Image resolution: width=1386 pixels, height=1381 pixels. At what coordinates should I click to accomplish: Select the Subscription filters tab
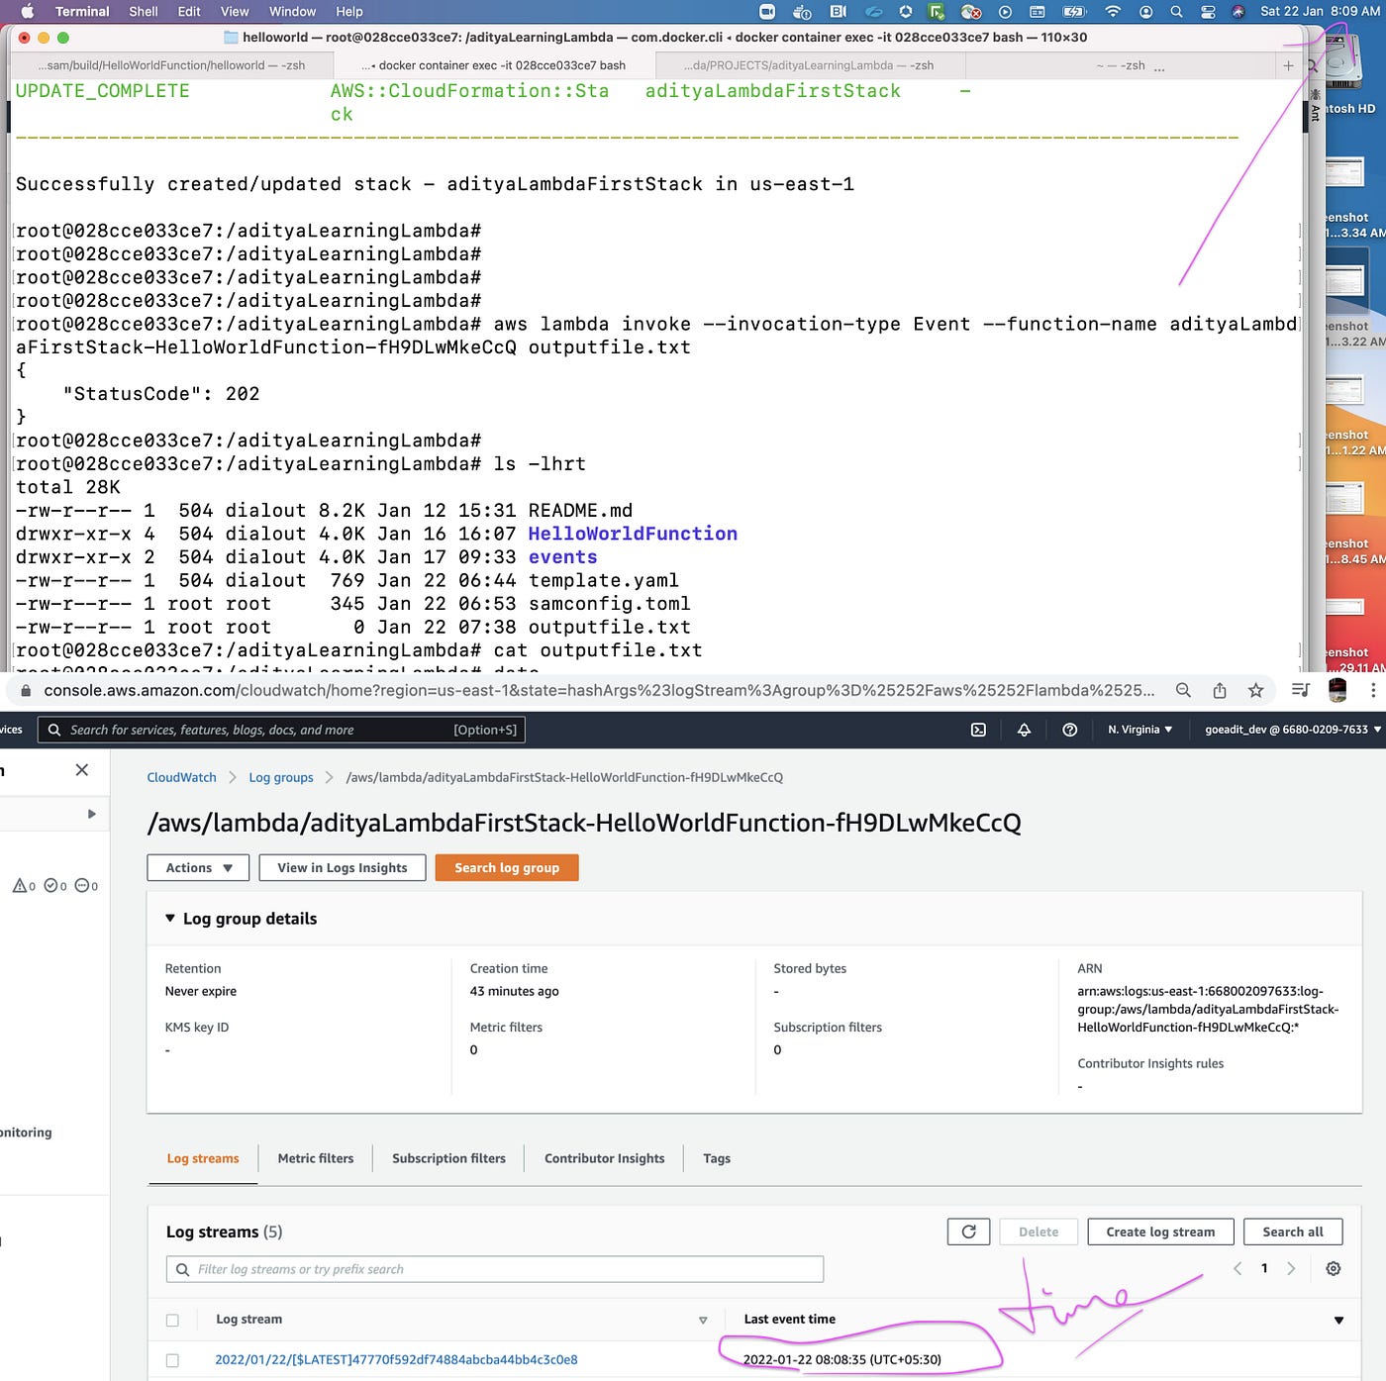tap(448, 1158)
